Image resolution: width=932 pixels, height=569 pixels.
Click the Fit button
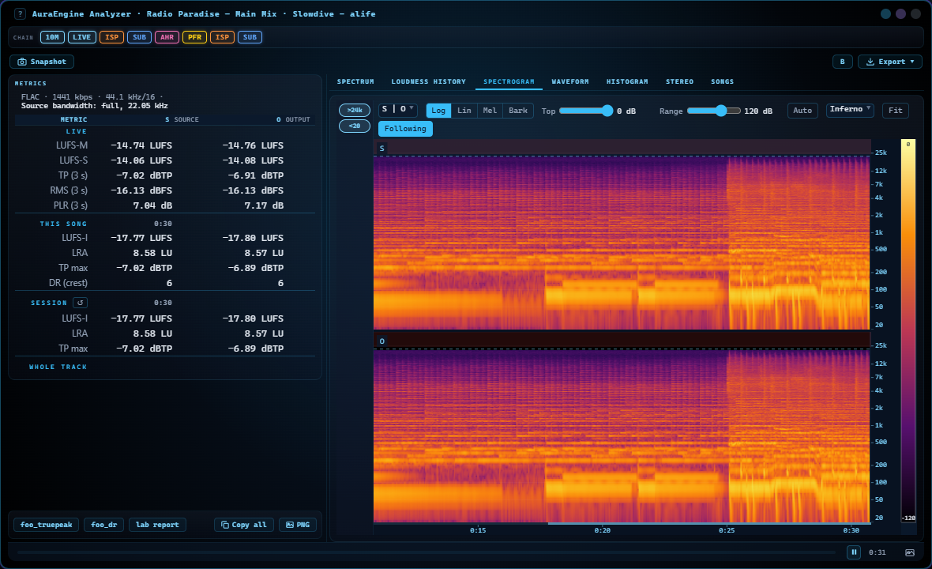coord(895,111)
